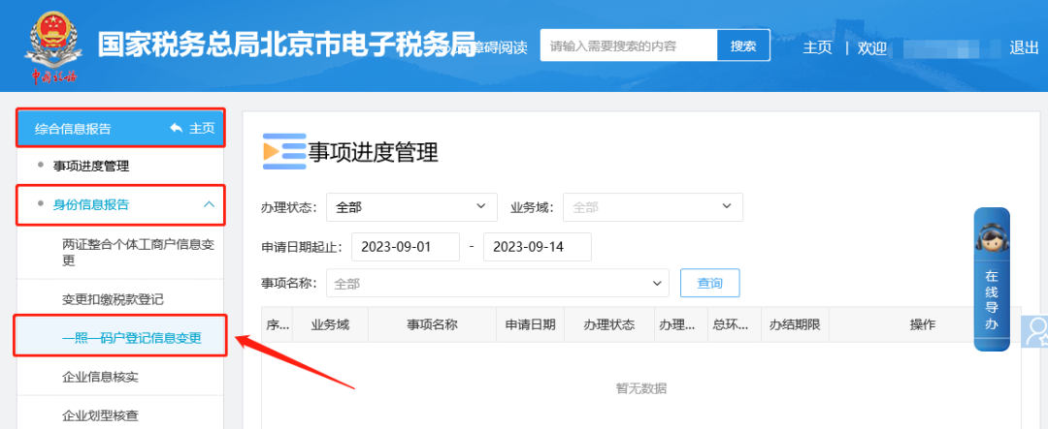This screenshot has height=429, width=1048.
Task: Click the 查询 button
Action: (709, 283)
